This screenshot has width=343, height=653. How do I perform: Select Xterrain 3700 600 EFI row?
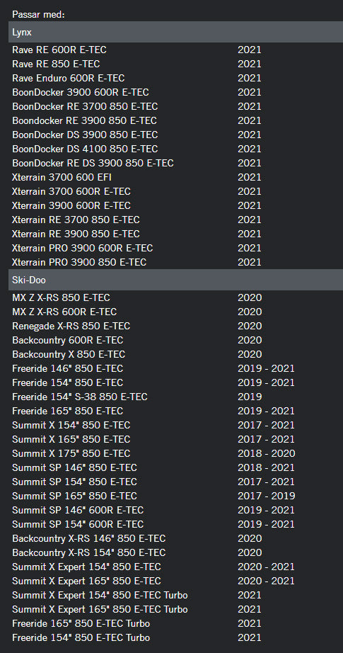coord(175,177)
